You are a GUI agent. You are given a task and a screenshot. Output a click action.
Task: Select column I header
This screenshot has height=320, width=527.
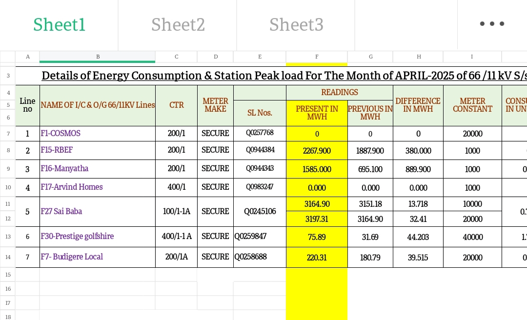(x=472, y=57)
